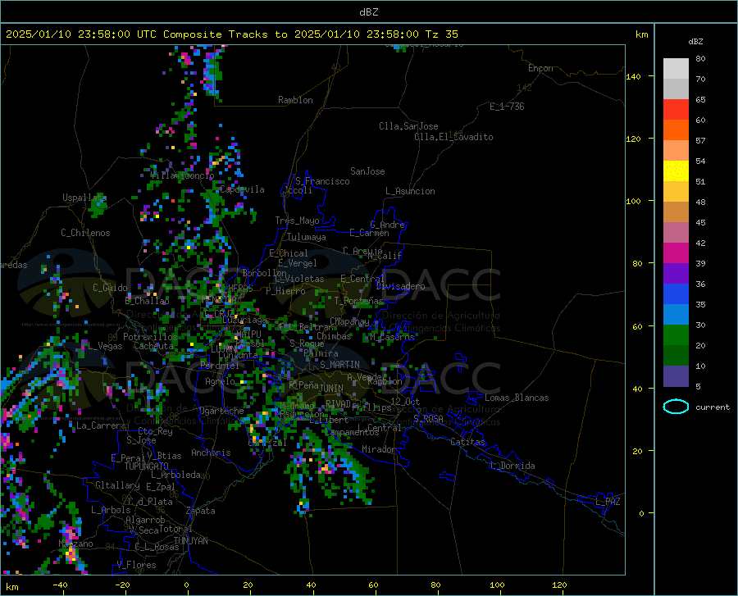
Task: Click the cyan 'current' ellipse legend icon
Action: tap(676, 407)
